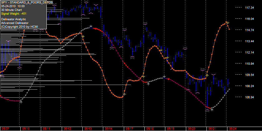This screenshot has width=262, height=131.
Task: Click the yellow Signal Weight: -451 text
Action: click(x=14, y=14)
